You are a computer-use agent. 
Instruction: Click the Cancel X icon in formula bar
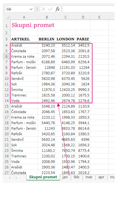[x=44, y=9]
